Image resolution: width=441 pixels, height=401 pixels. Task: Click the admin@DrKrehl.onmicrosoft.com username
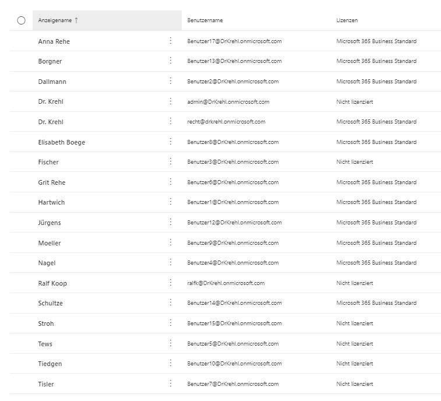tap(228, 101)
